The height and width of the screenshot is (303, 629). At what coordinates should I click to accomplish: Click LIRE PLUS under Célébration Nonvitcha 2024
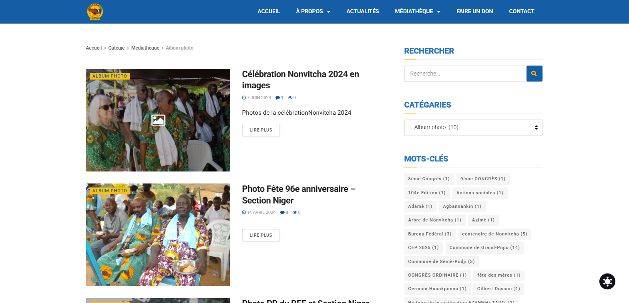pos(261,130)
